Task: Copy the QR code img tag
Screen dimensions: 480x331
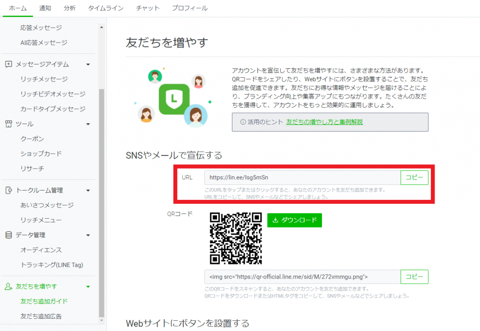Action: tap(414, 277)
